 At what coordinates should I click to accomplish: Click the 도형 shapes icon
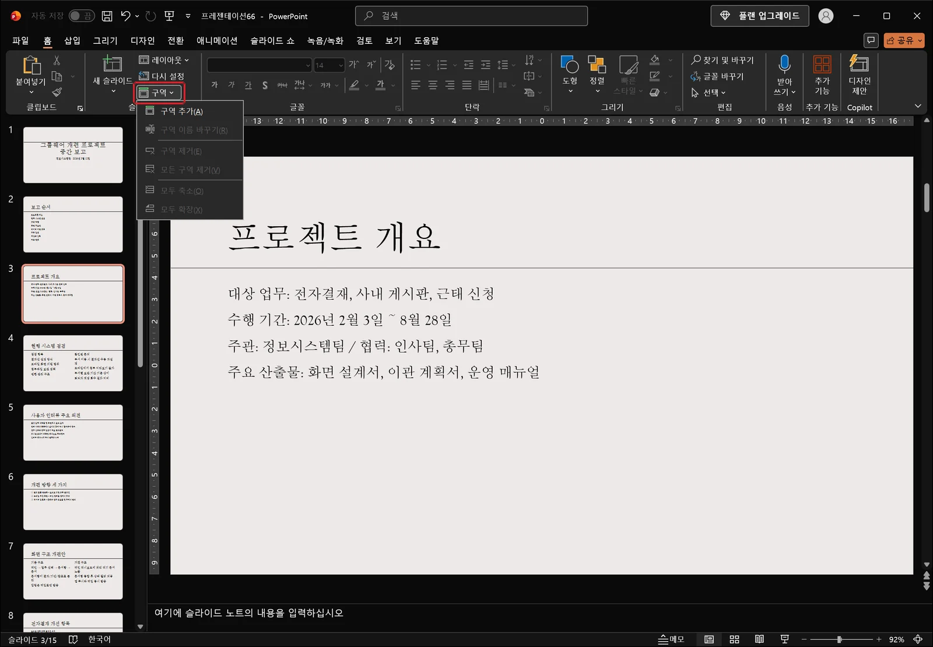(569, 64)
